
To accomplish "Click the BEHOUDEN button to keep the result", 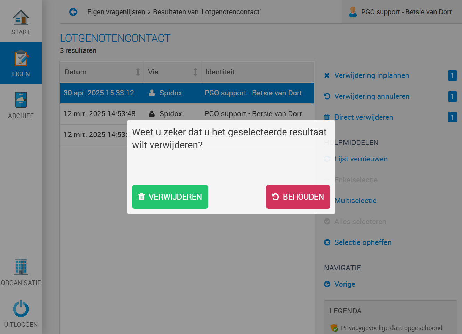I will click(x=298, y=197).
